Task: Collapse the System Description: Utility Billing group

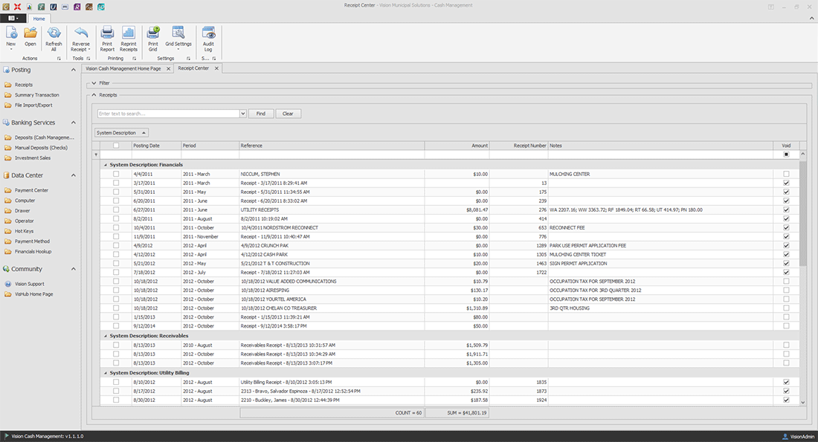Action: pyautogui.click(x=106, y=373)
